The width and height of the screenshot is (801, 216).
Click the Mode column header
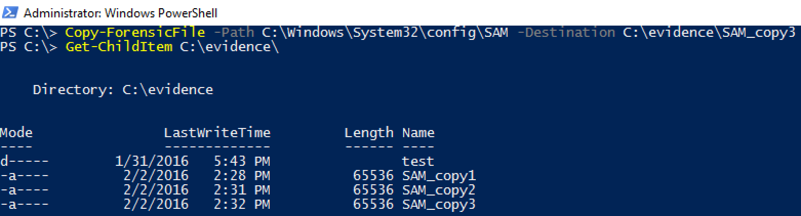(x=16, y=133)
